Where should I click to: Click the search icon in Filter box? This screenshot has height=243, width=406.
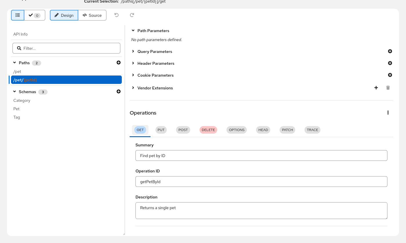pos(19,48)
